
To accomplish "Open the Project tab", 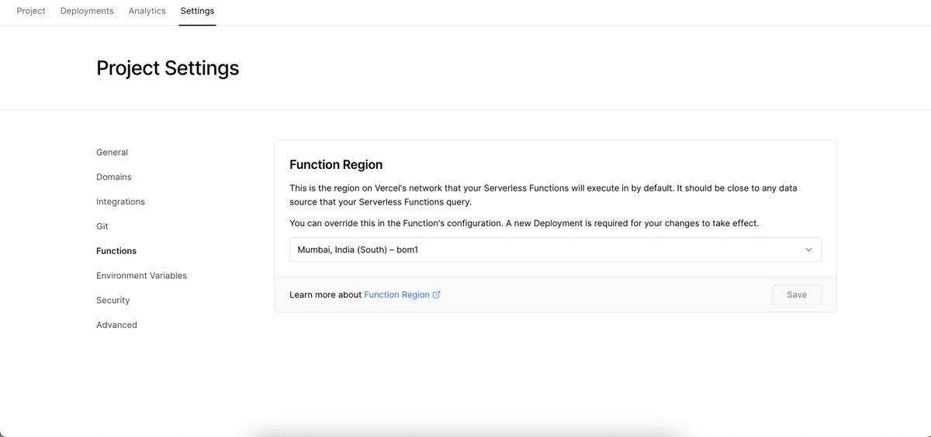I will pyautogui.click(x=31, y=11).
